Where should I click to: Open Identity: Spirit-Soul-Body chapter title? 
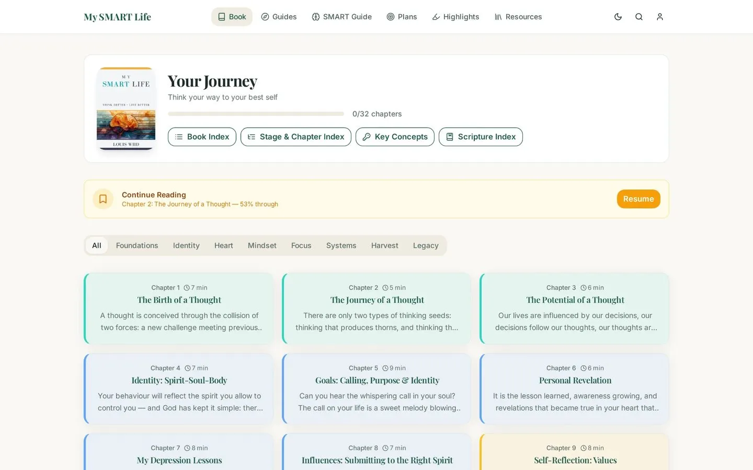[179, 380]
